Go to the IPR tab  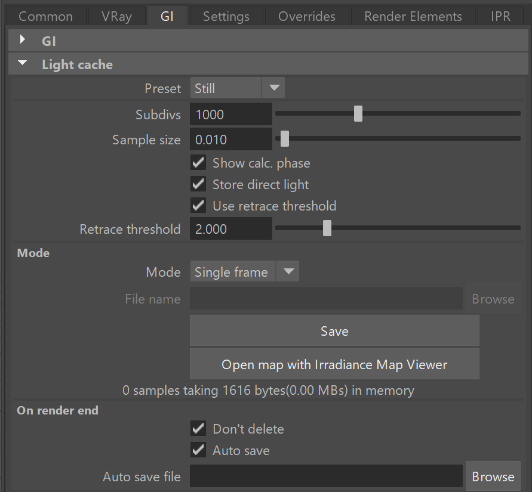500,16
